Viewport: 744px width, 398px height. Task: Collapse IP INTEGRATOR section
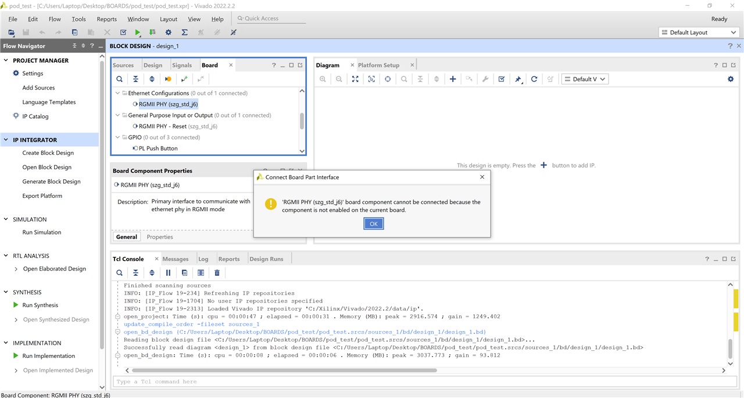click(x=6, y=140)
